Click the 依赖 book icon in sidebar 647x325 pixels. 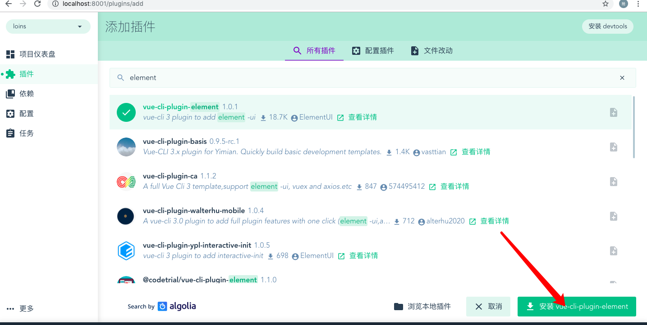click(x=10, y=94)
